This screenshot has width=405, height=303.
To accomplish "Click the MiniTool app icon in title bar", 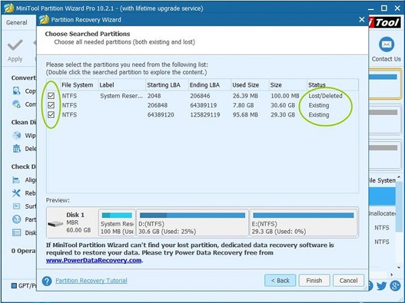I will [9, 8].
